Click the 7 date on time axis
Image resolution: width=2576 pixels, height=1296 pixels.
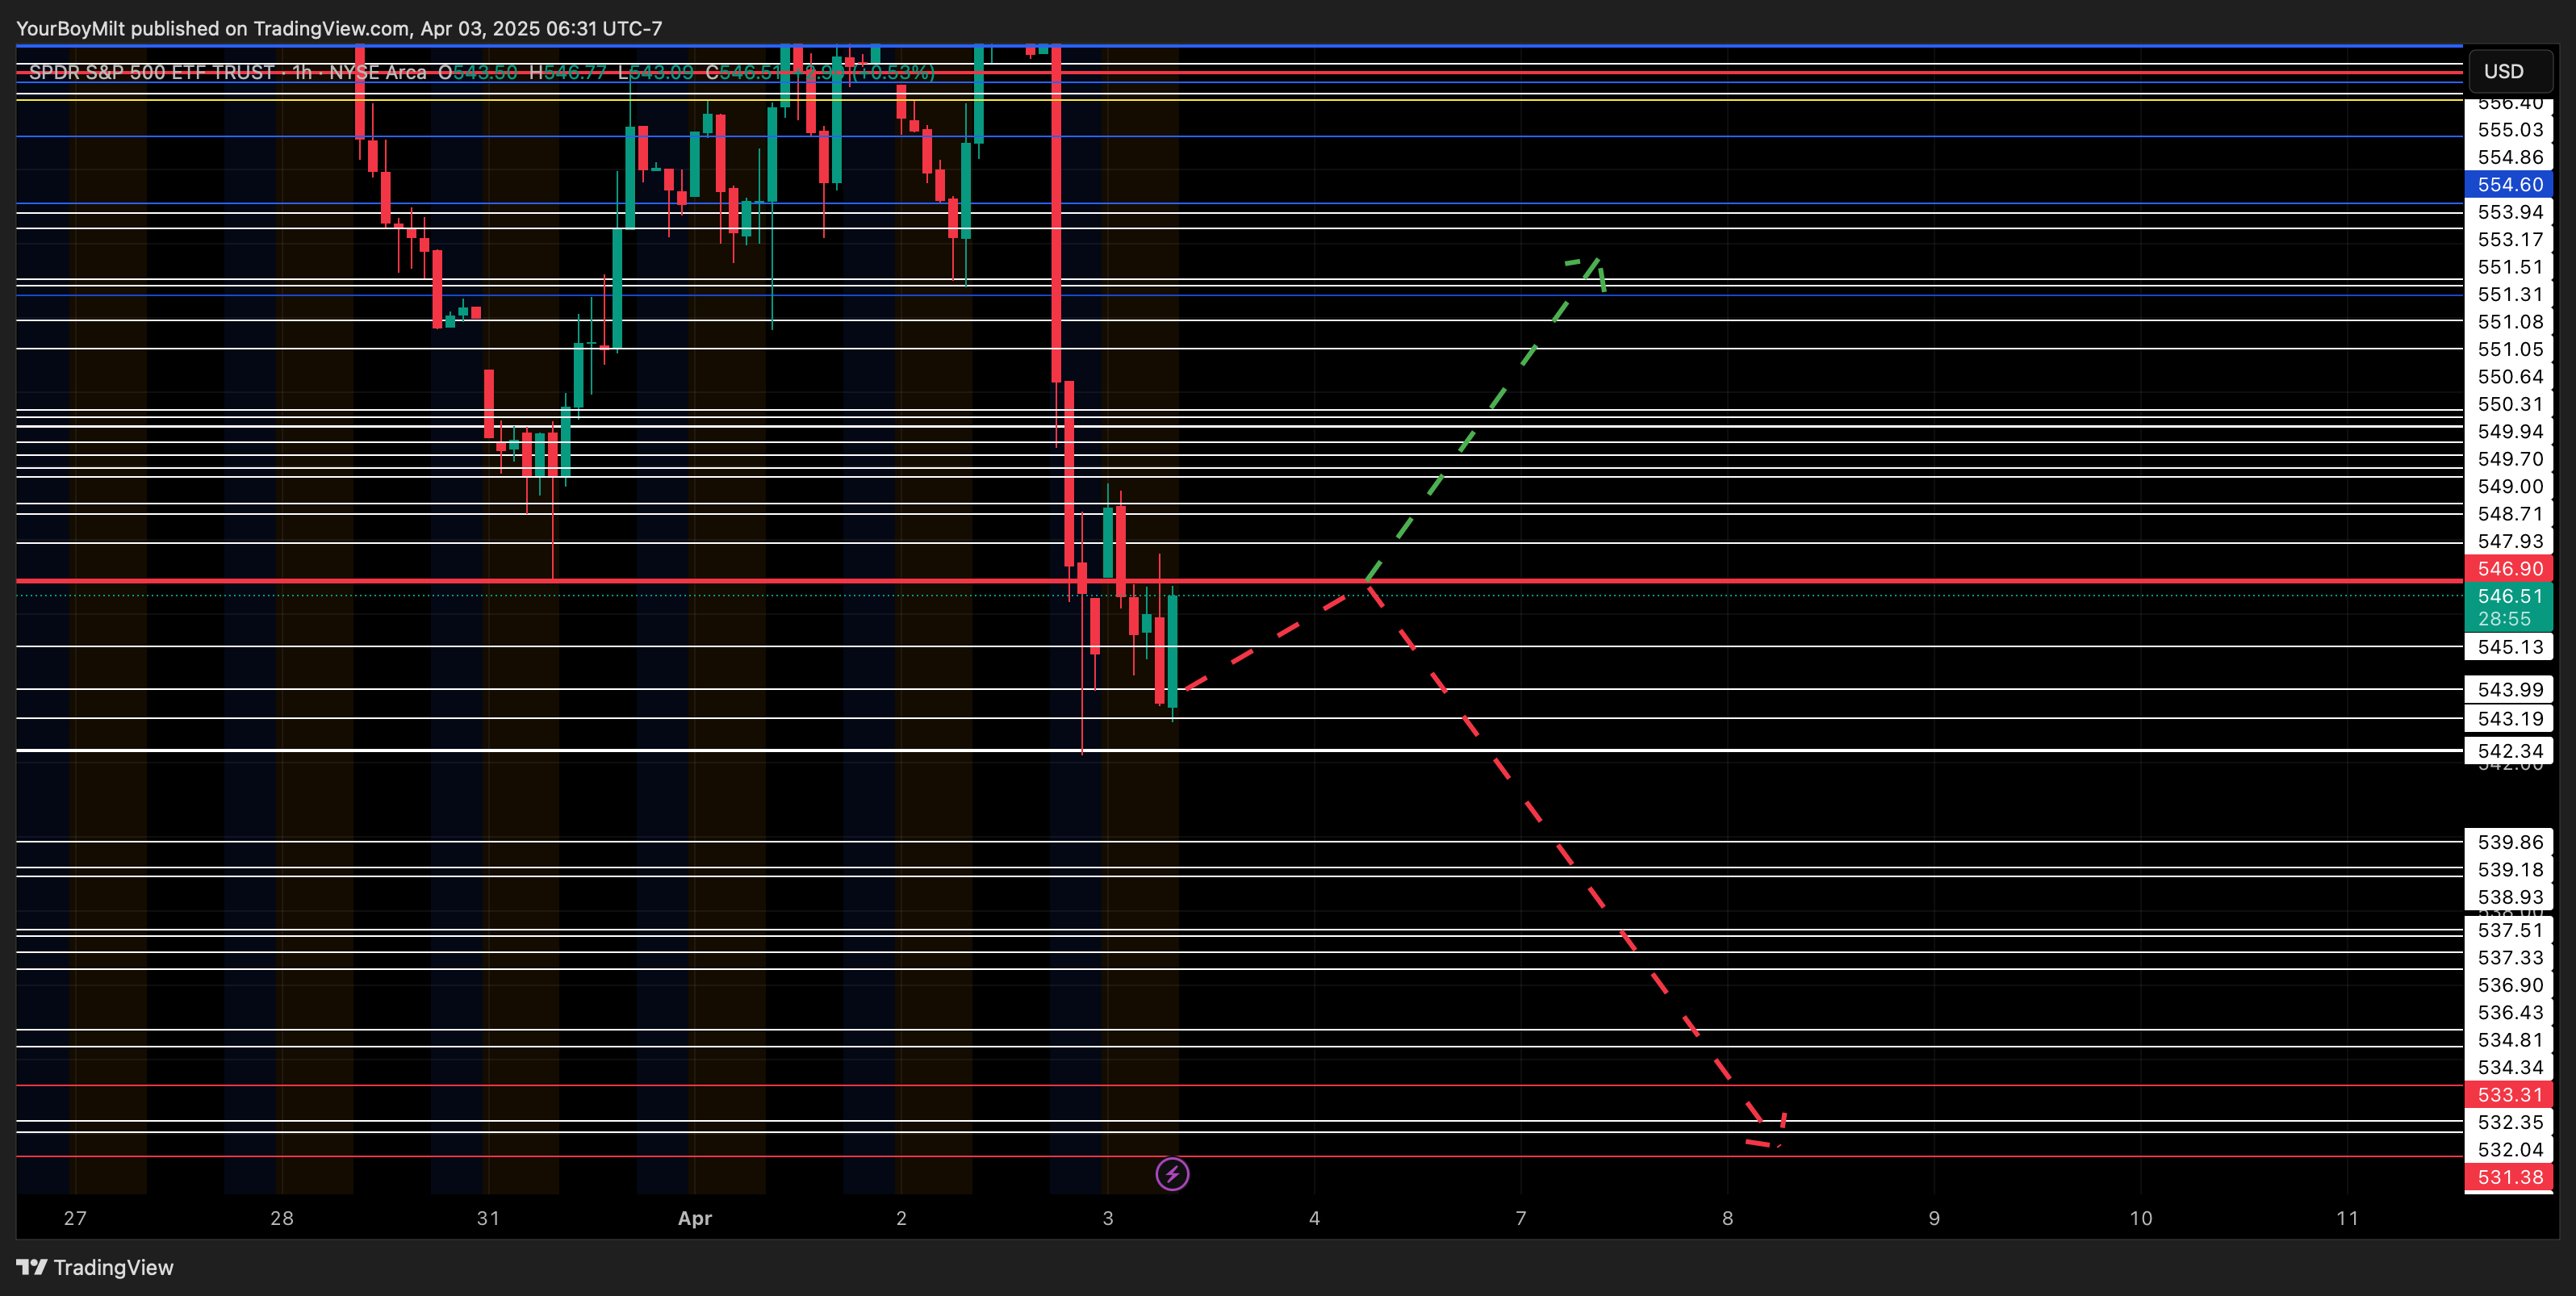point(1520,1218)
